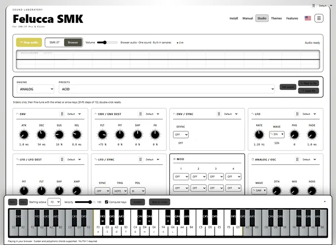The image size is (336, 245).
Task: Click the SHP knob in ENV DEST
Action: click(138, 134)
